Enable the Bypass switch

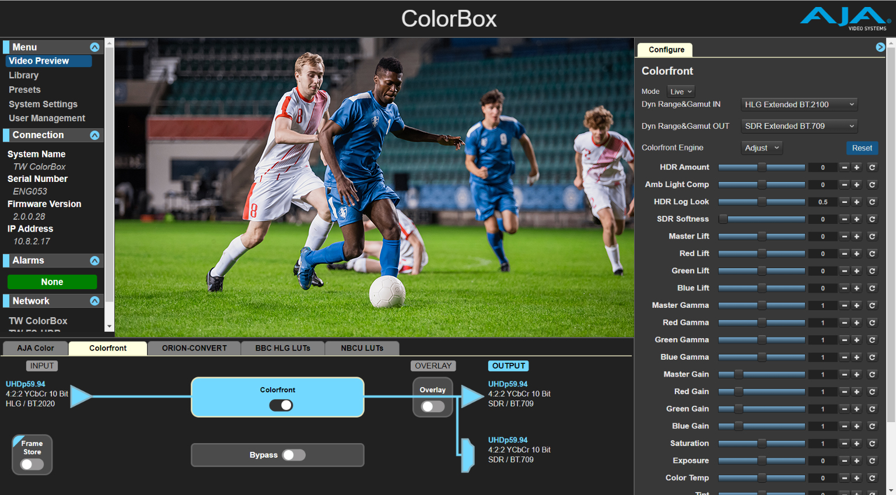(293, 455)
